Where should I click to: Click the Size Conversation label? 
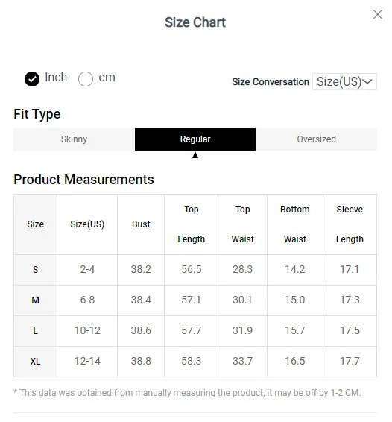click(x=271, y=82)
